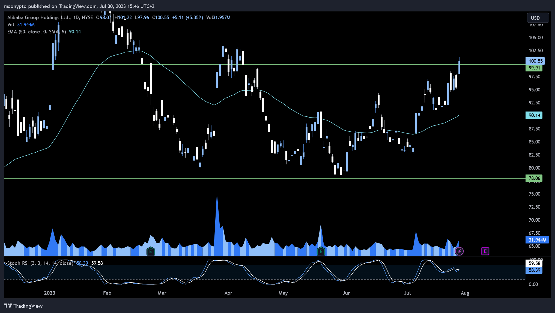Viewport: 555px width, 313px height.
Task: Click the Vol indicator legend label
Action: [11, 25]
